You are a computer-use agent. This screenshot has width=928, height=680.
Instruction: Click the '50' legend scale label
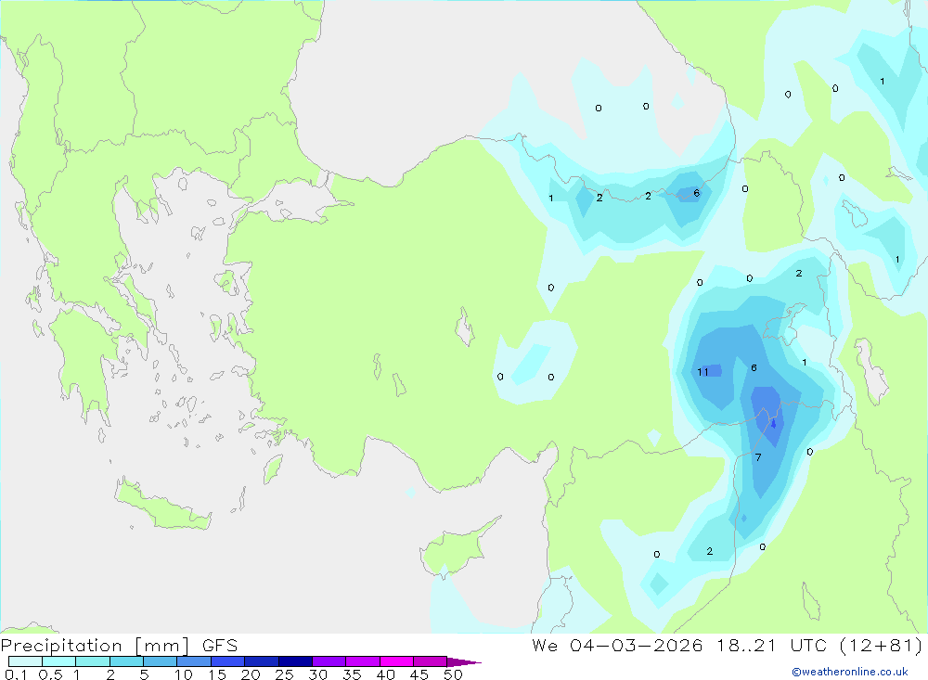pyautogui.click(x=453, y=674)
